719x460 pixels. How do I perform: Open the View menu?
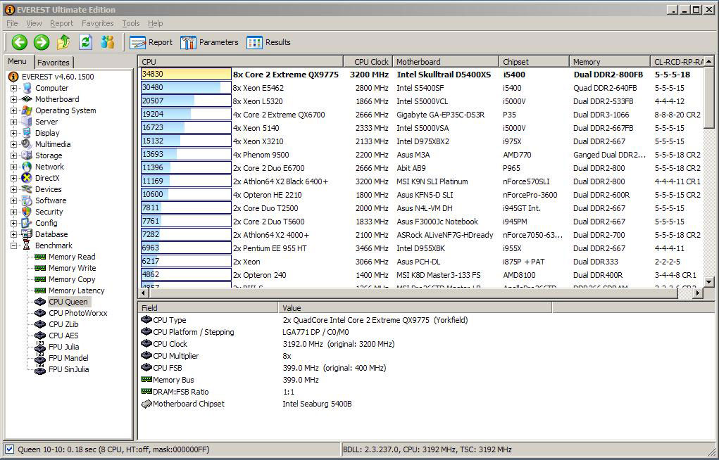click(34, 23)
